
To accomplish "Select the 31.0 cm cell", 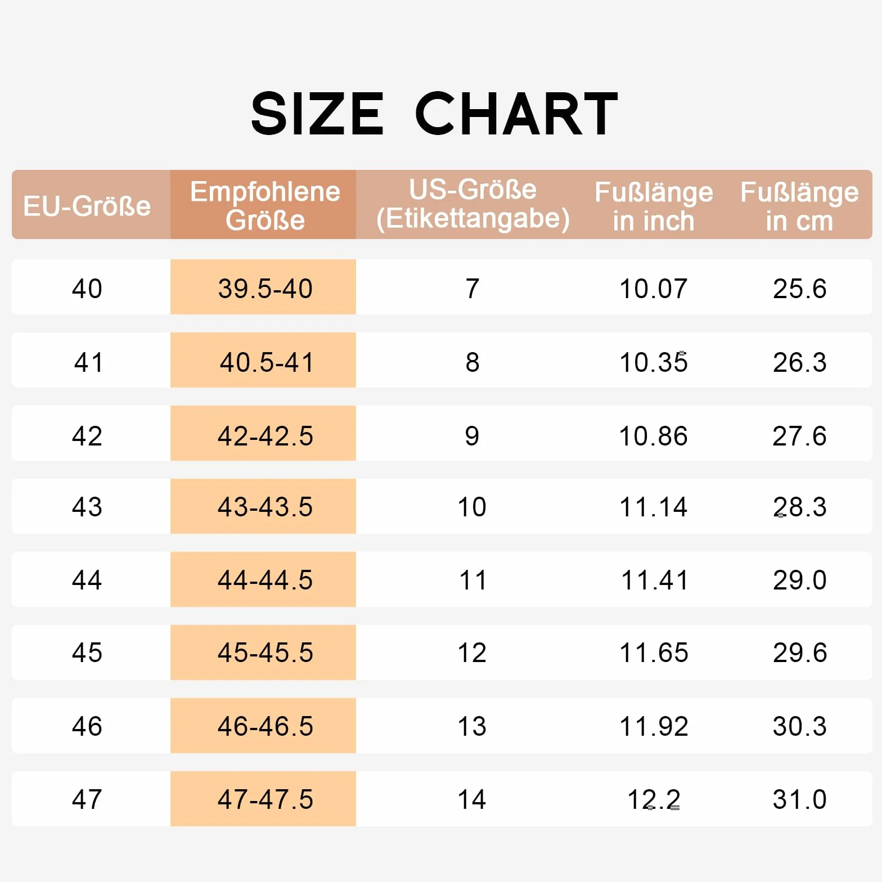I will click(799, 799).
